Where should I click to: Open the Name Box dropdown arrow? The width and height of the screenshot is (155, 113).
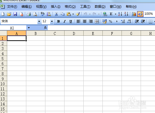29,28
